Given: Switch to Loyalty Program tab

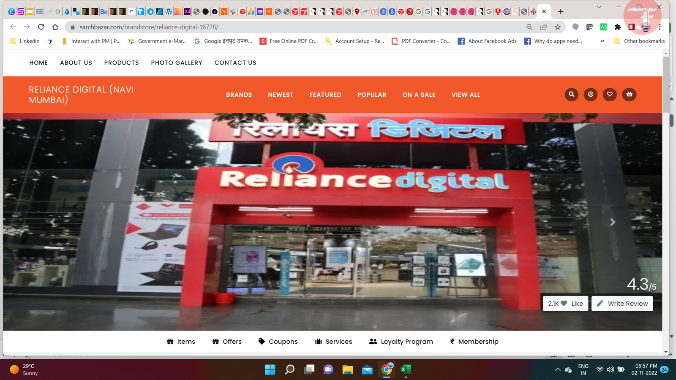Looking at the screenshot, I should 401,341.
